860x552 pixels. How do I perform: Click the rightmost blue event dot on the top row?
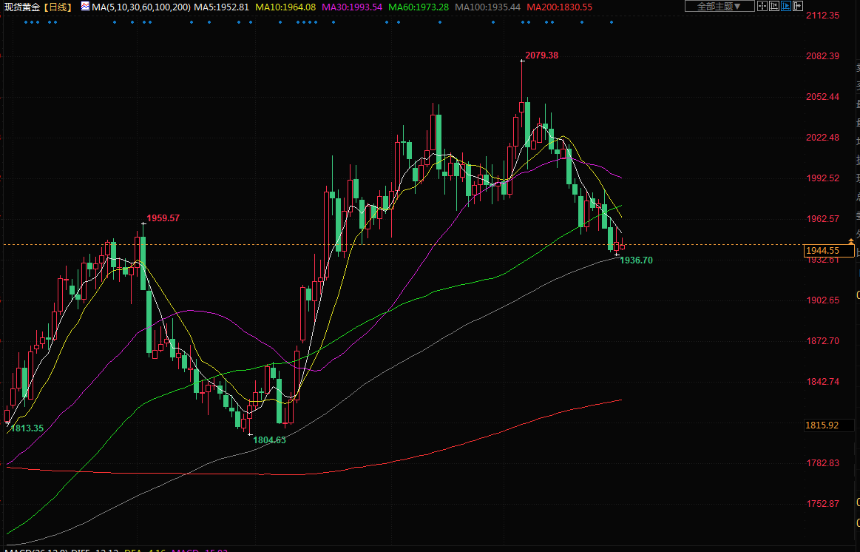pos(611,22)
